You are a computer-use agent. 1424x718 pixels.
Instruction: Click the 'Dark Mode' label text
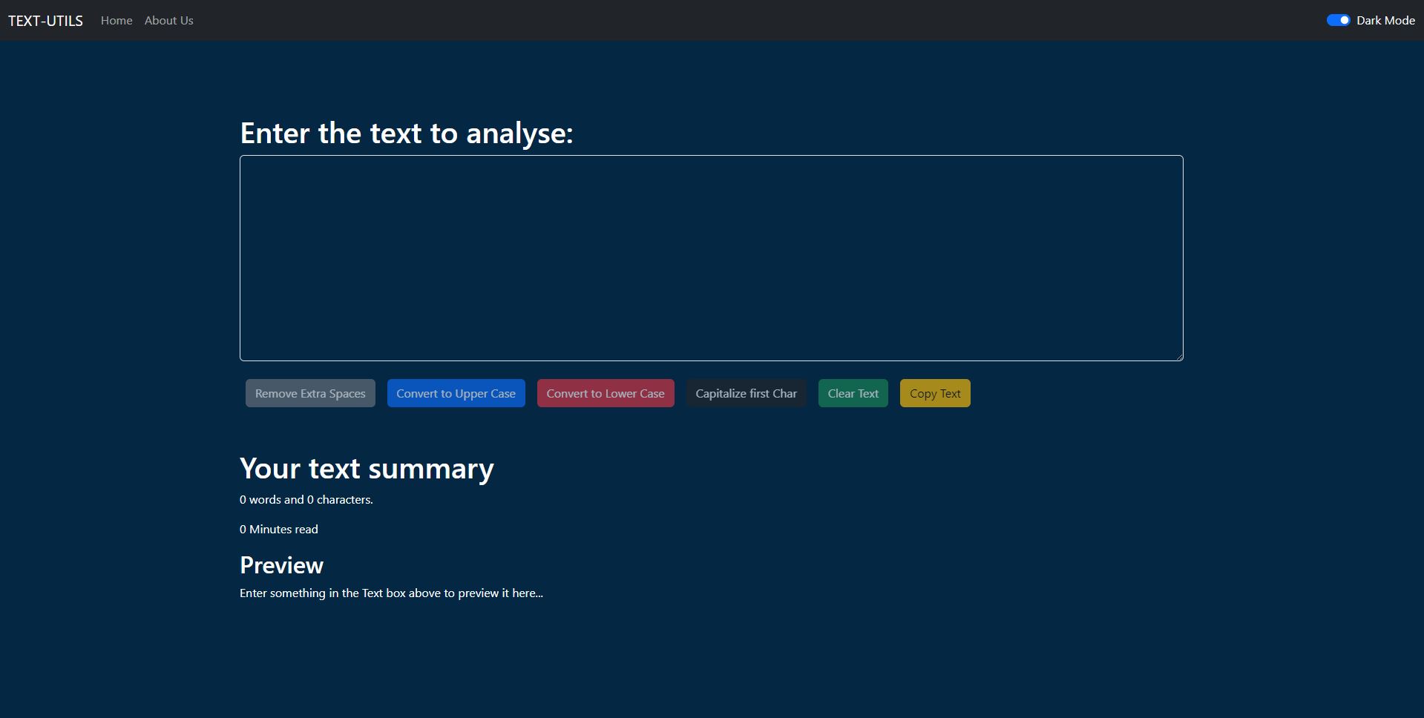1385,21
